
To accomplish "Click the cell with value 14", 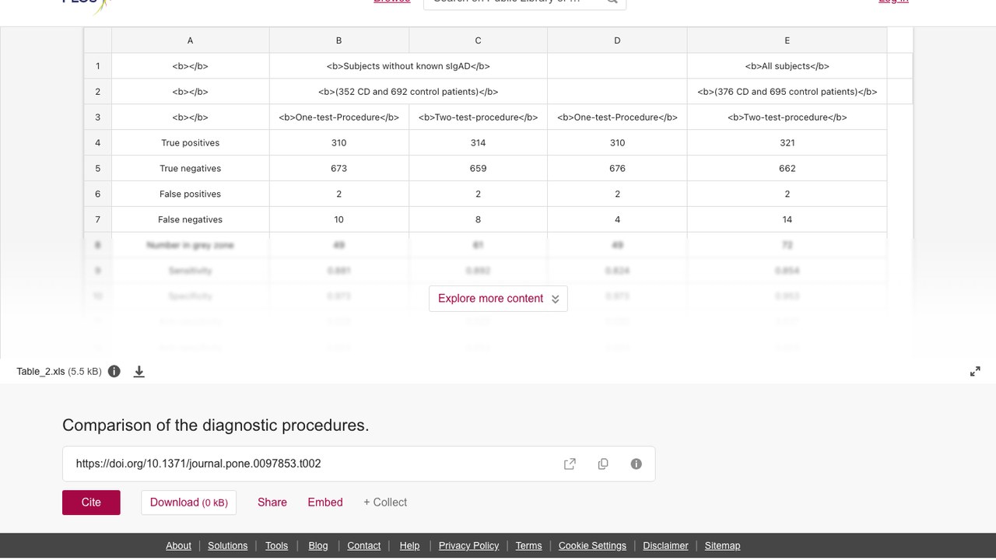I will pos(787,219).
